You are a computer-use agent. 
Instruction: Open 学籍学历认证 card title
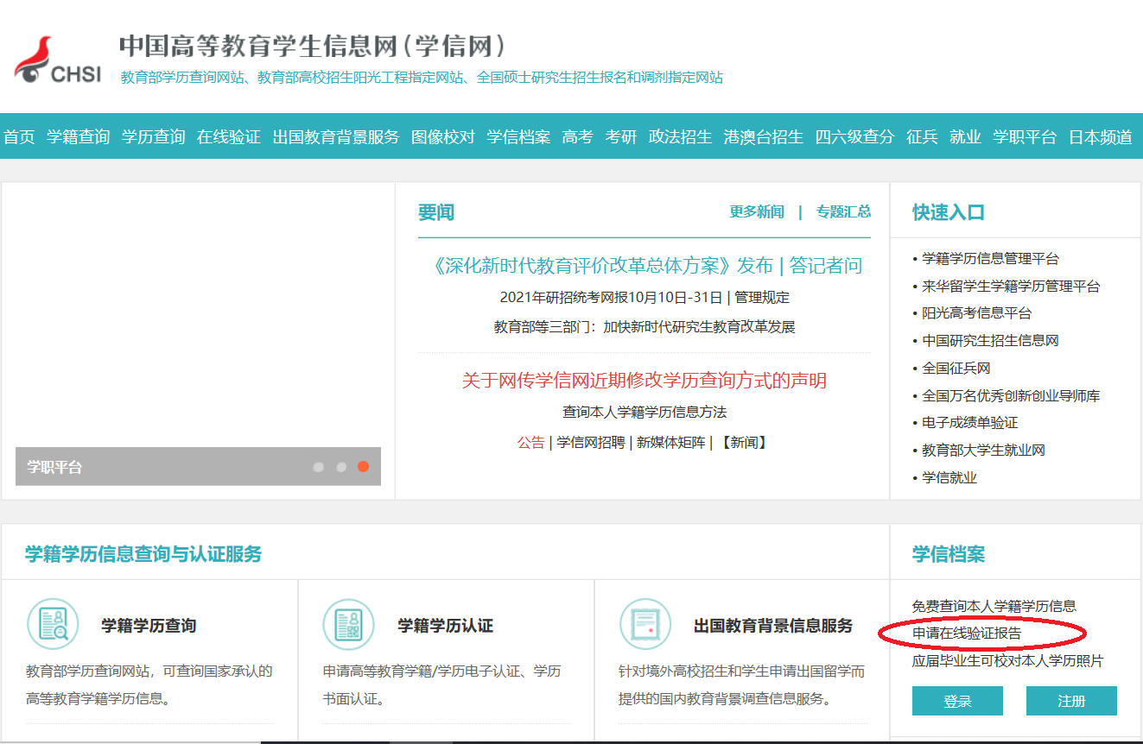coord(445,625)
